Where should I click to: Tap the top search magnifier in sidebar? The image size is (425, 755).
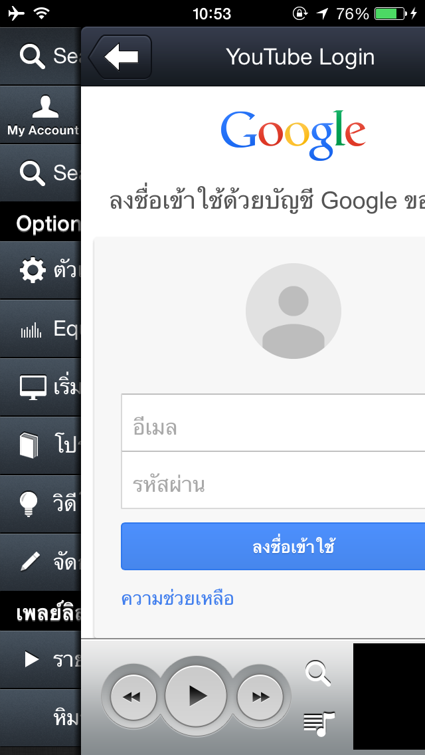tap(33, 56)
